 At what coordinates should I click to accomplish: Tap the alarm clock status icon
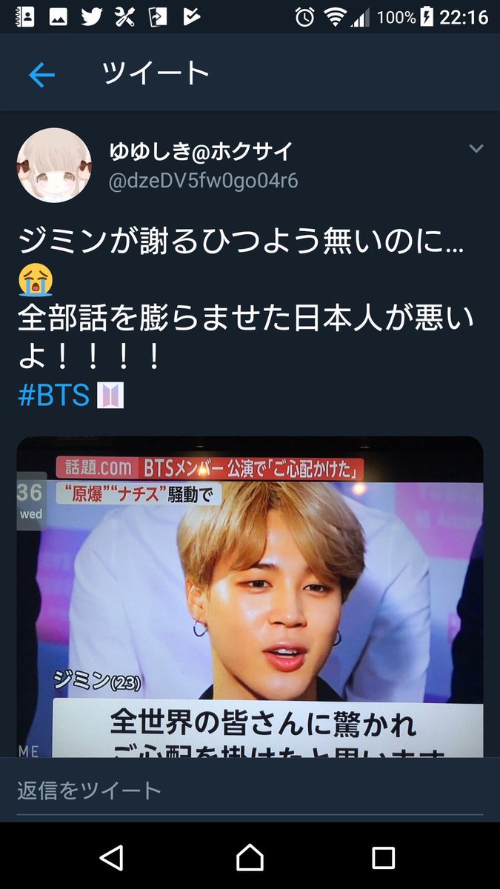point(304,17)
